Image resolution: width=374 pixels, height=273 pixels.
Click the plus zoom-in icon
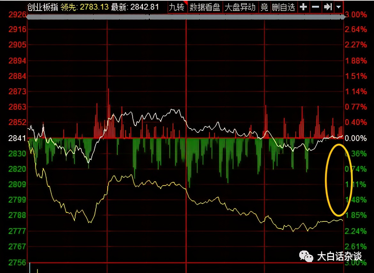point(303,7)
